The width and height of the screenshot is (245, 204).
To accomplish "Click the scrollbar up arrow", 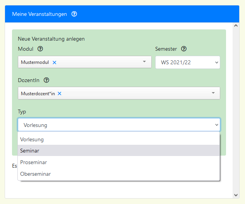I will pos(236,26).
